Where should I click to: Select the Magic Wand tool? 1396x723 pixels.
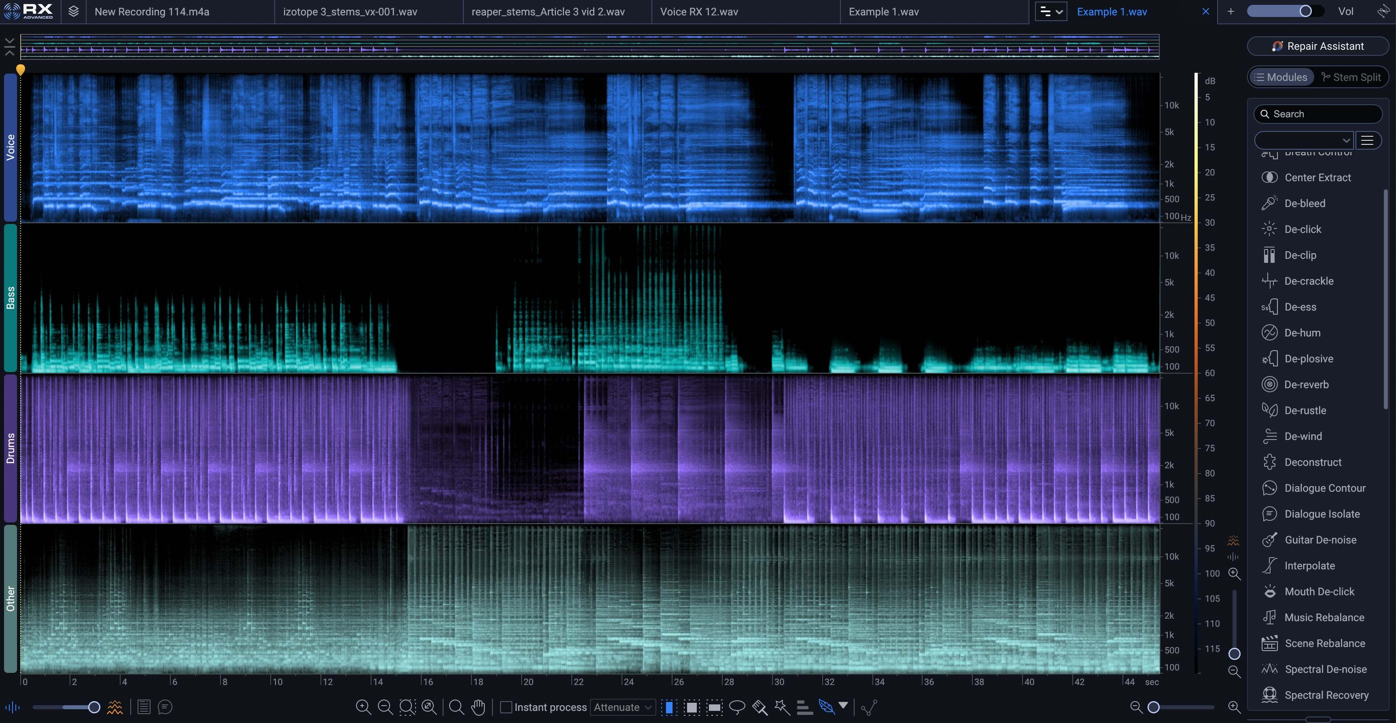tap(782, 707)
